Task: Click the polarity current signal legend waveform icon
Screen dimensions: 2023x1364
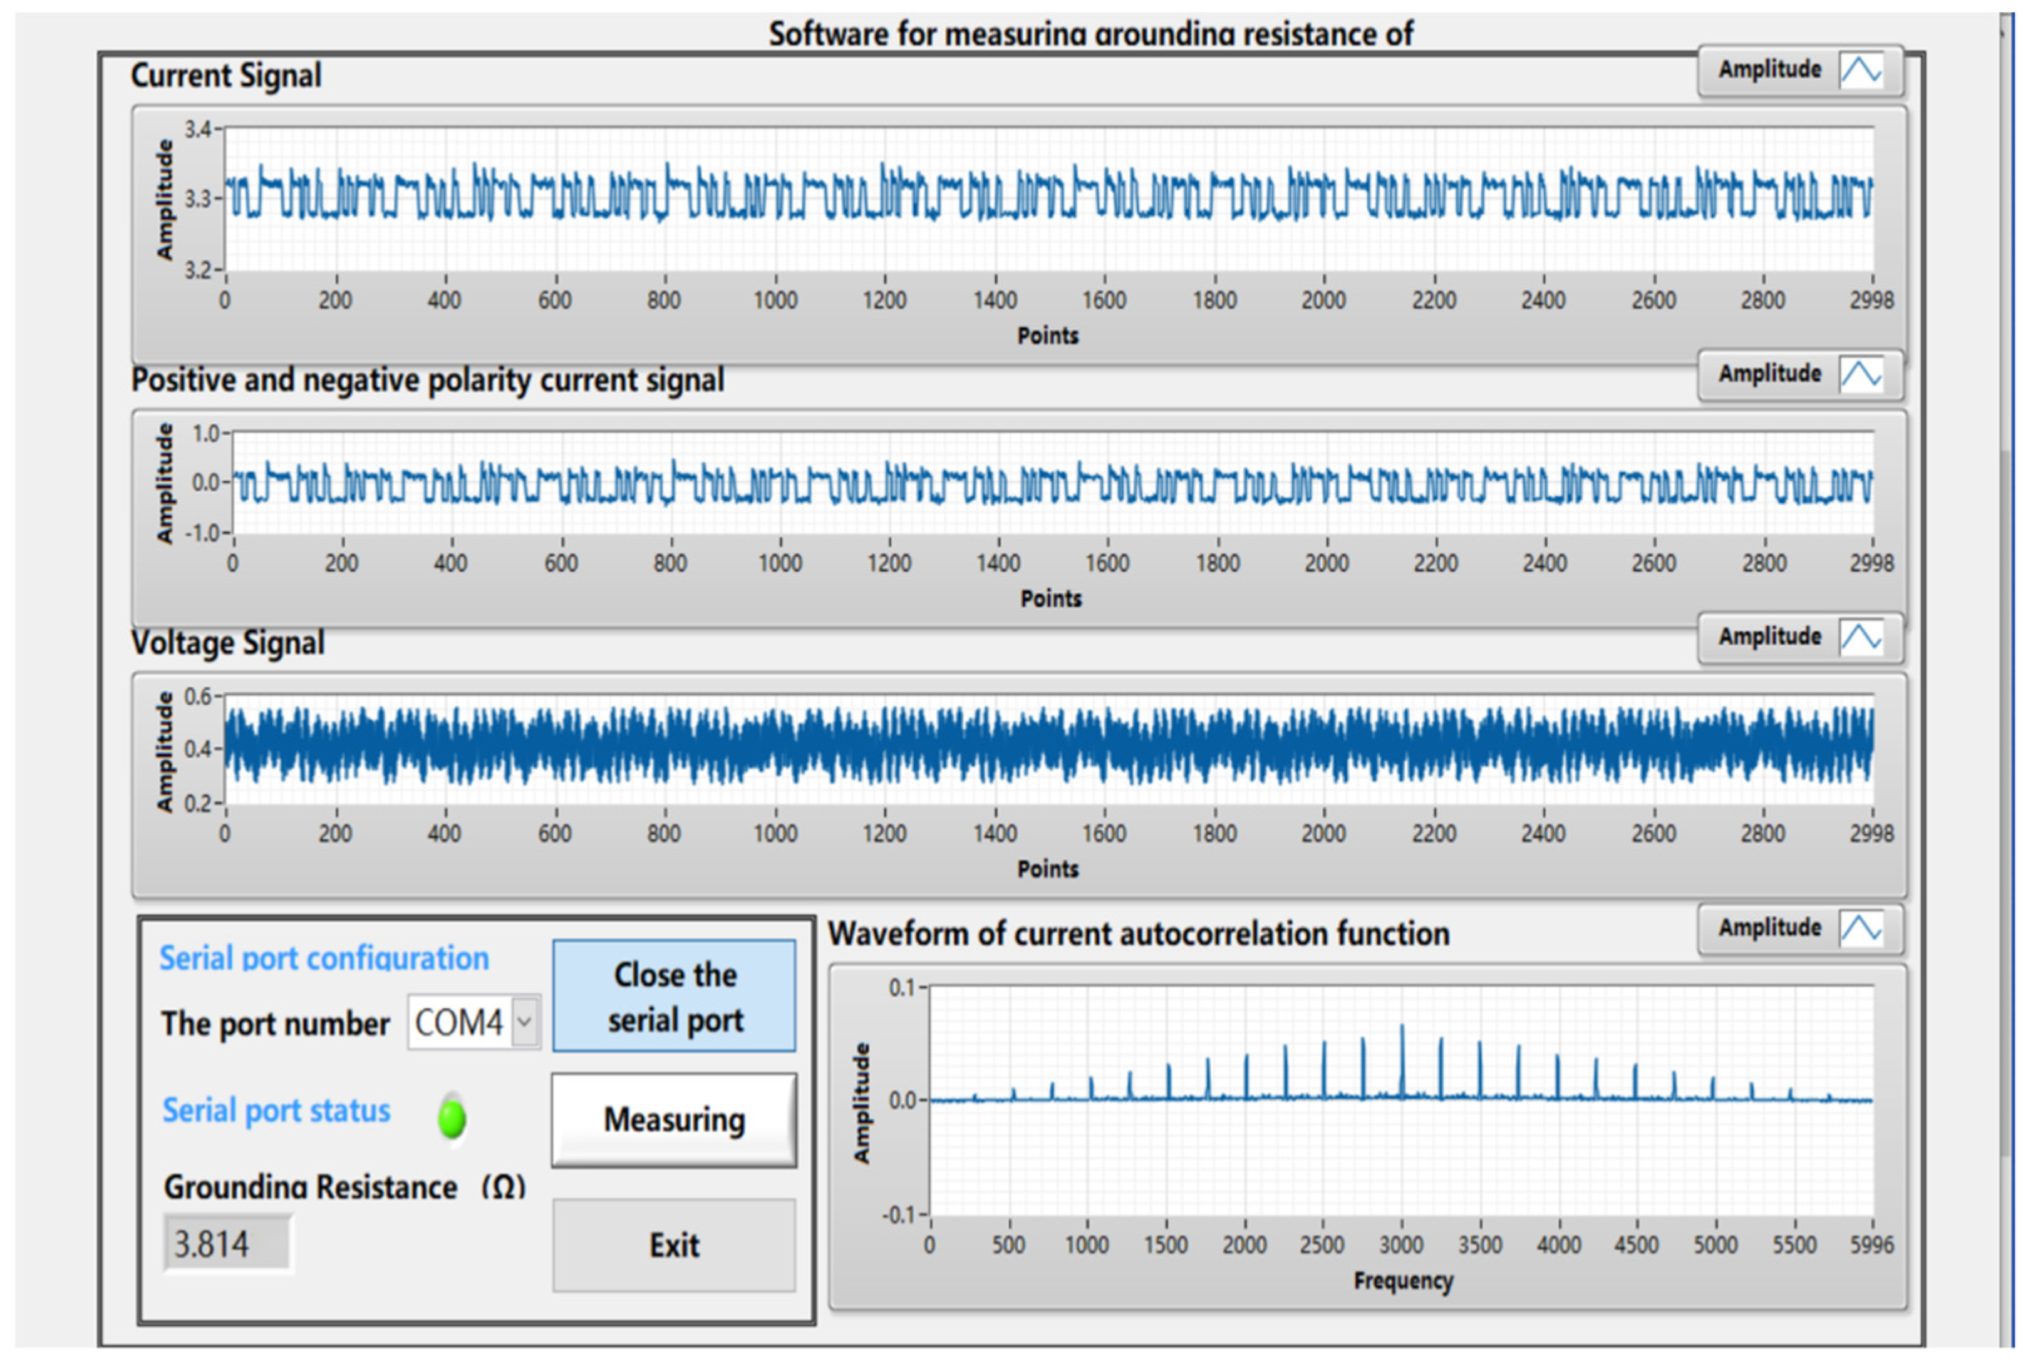Action: click(x=1860, y=375)
